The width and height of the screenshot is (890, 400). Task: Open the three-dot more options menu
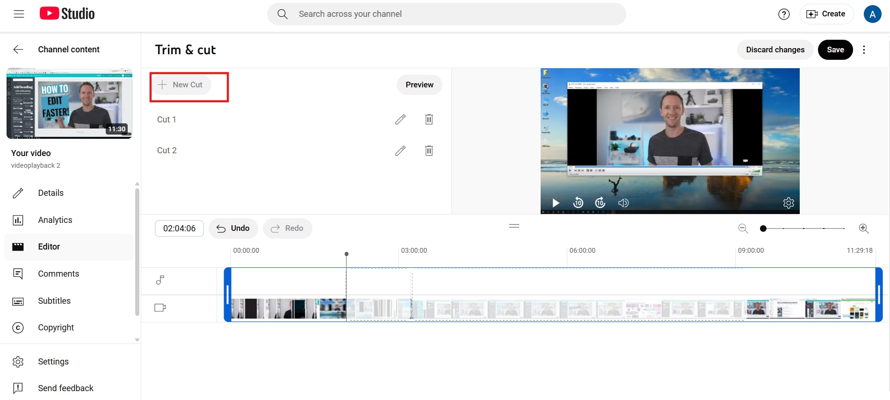(x=864, y=50)
